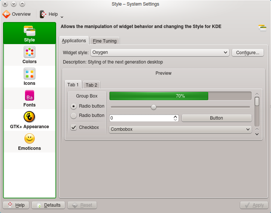Click the preview scrollbar thumb
Image resolution: width=271 pixels, height=213 pixels.
coord(257,101)
